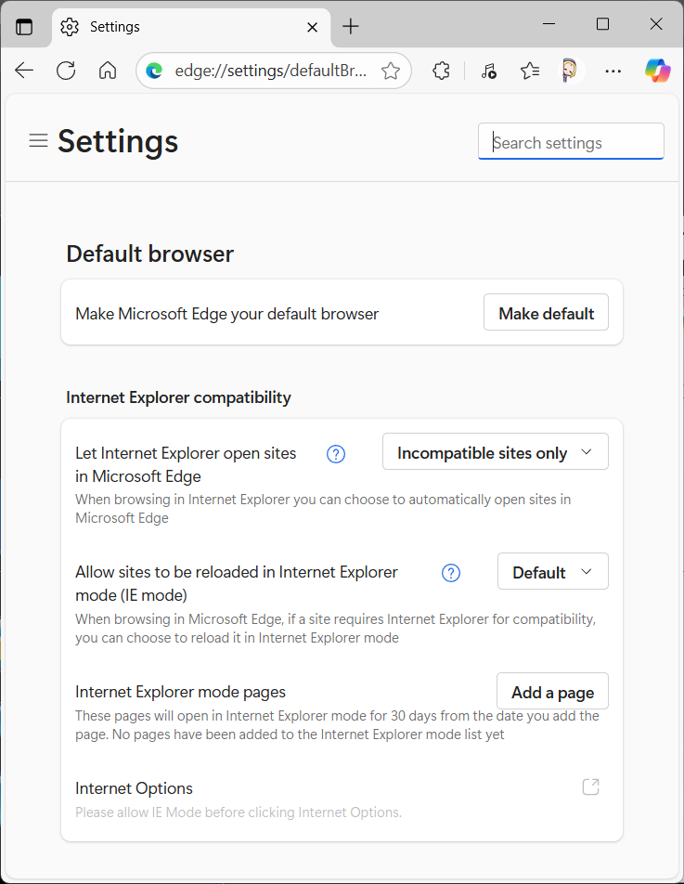684x884 pixels.
Task: Add this page to favorites star
Action: click(x=391, y=71)
